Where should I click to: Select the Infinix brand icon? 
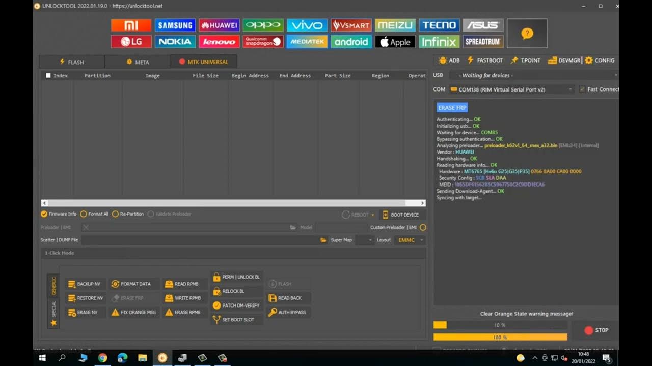pos(439,42)
